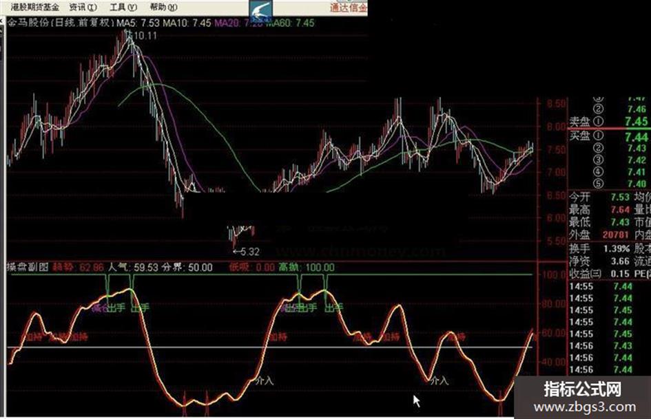This screenshot has height=419, width=651.
Task: Click the 卖盘 label
Action: pos(579,122)
